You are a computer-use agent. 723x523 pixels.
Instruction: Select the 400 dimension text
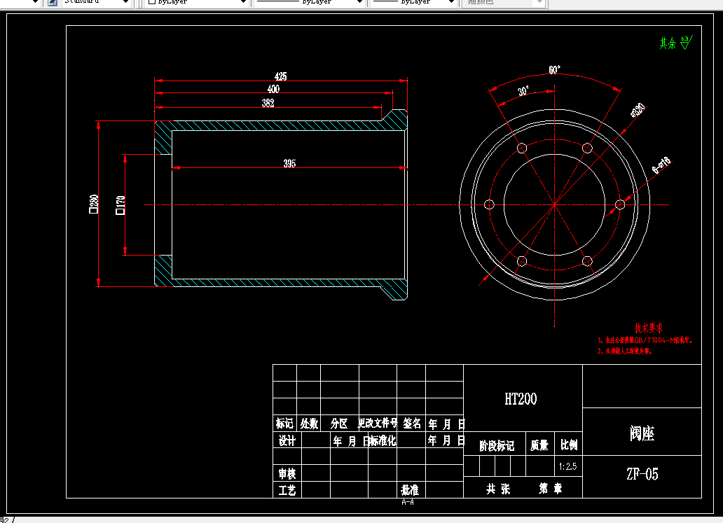(273, 89)
